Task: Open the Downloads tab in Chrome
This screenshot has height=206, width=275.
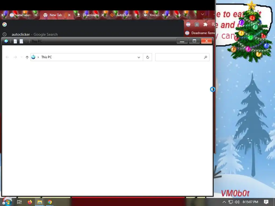Action: click(x=91, y=15)
